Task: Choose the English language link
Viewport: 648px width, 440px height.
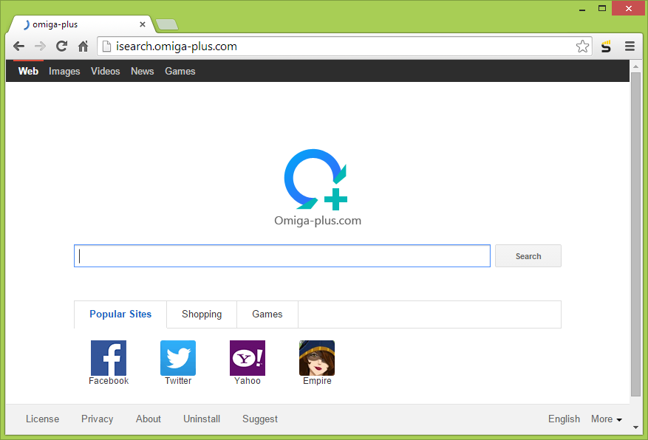Action: point(564,419)
